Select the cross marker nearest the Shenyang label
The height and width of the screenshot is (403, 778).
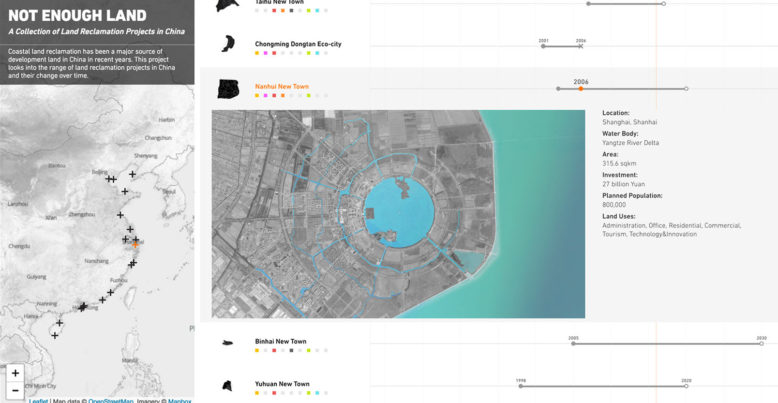pos(132,174)
